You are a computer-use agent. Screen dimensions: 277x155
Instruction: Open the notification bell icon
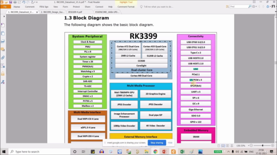pyautogui.click(x=268, y=6)
